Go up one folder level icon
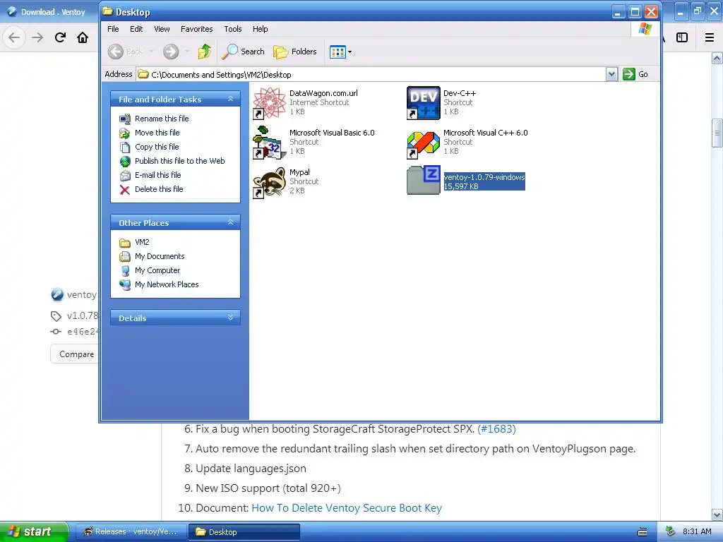Image resolution: width=723 pixels, height=542 pixels. 204,52
